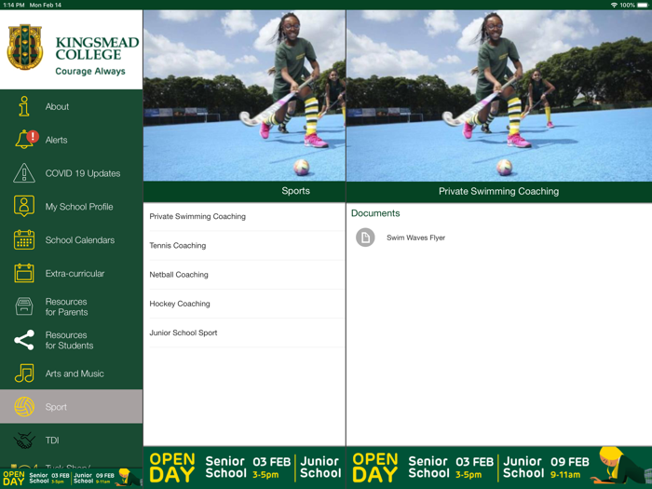Open Hockey Coaching list row
The height and width of the screenshot is (489, 652).
coord(244,304)
